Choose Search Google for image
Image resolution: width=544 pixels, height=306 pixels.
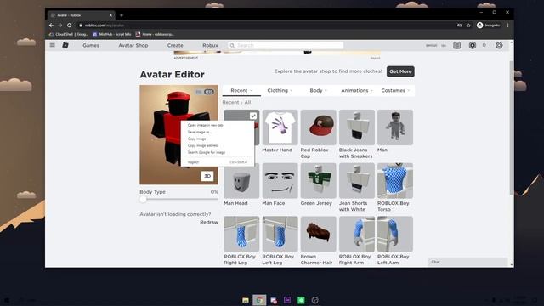218,152
